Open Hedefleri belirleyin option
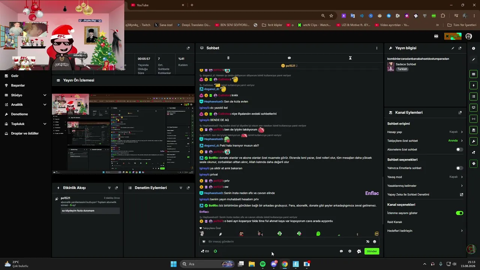The image size is (480, 270). 425,231
